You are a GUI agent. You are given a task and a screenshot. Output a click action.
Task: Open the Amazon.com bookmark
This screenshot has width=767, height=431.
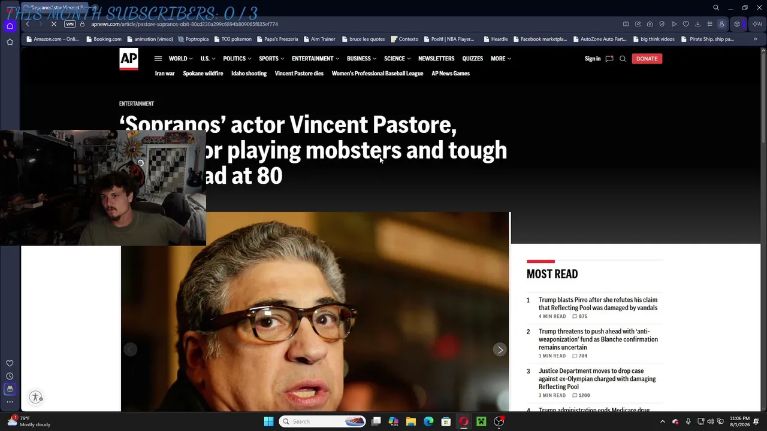pyautogui.click(x=52, y=39)
